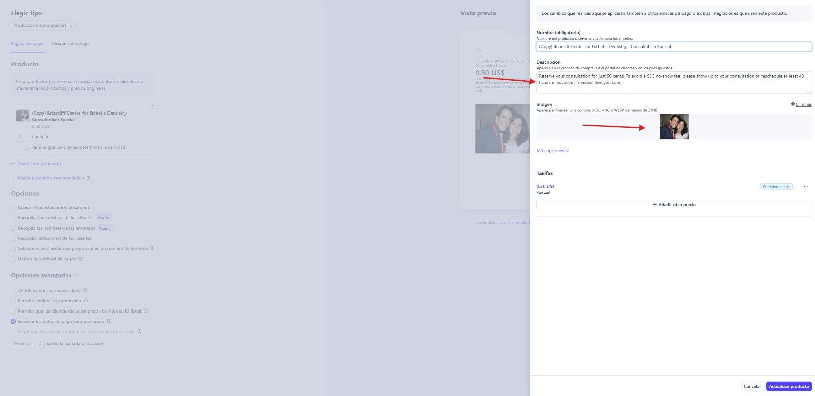This screenshot has width=815, height=396.
Task: Click info icon next to Limitar la cantidad de pagos
Action: click(80, 259)
